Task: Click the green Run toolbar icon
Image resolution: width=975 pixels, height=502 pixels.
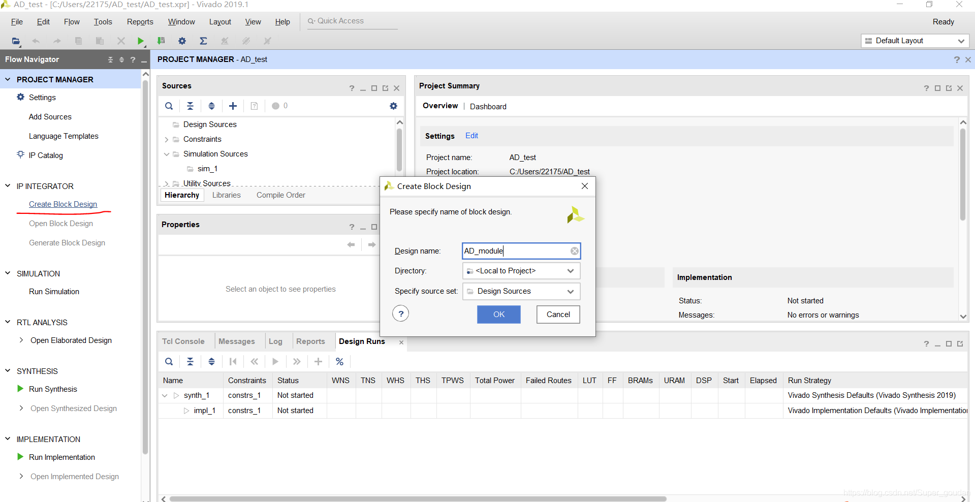Action: click(x=141, y=41)
